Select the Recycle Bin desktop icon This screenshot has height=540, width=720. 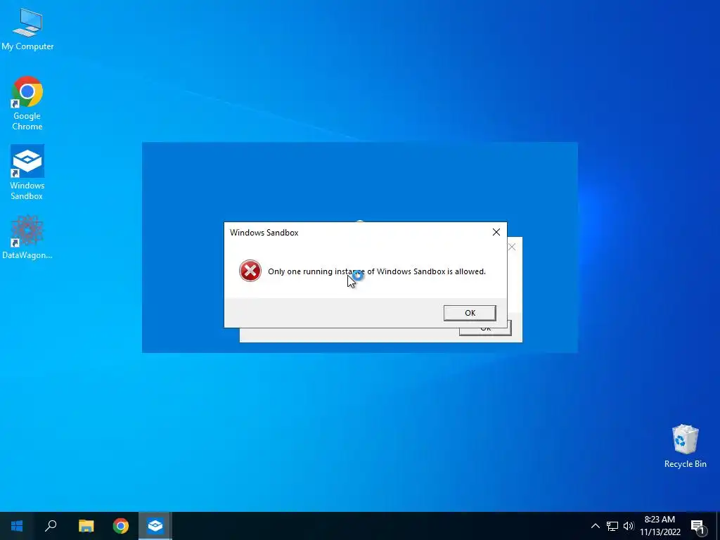click(685, 446)
